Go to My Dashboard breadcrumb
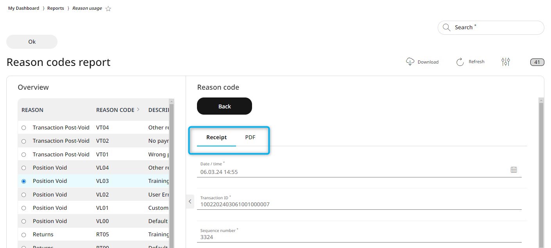 pos(24,8)
